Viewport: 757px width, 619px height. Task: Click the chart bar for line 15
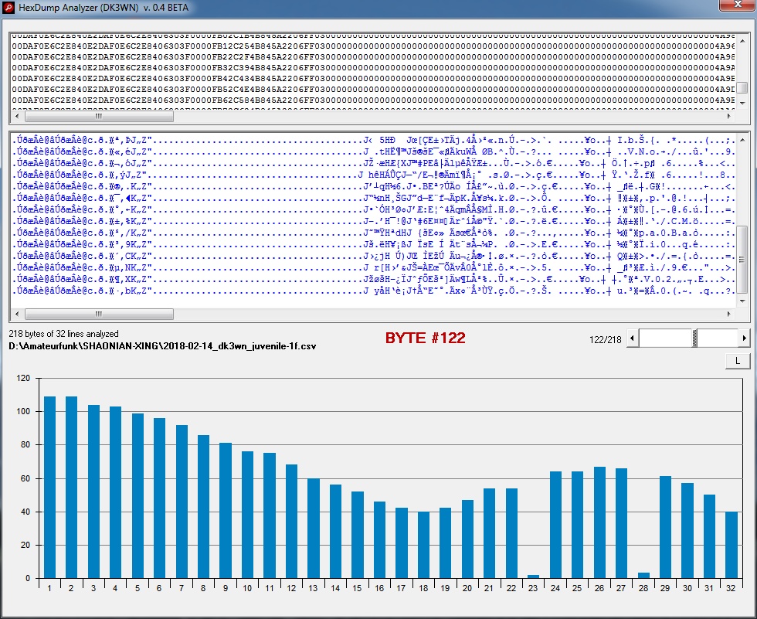tap(357, 535)
